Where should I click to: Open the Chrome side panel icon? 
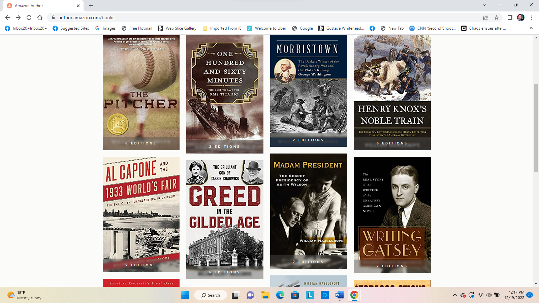(x=510, y=18)
